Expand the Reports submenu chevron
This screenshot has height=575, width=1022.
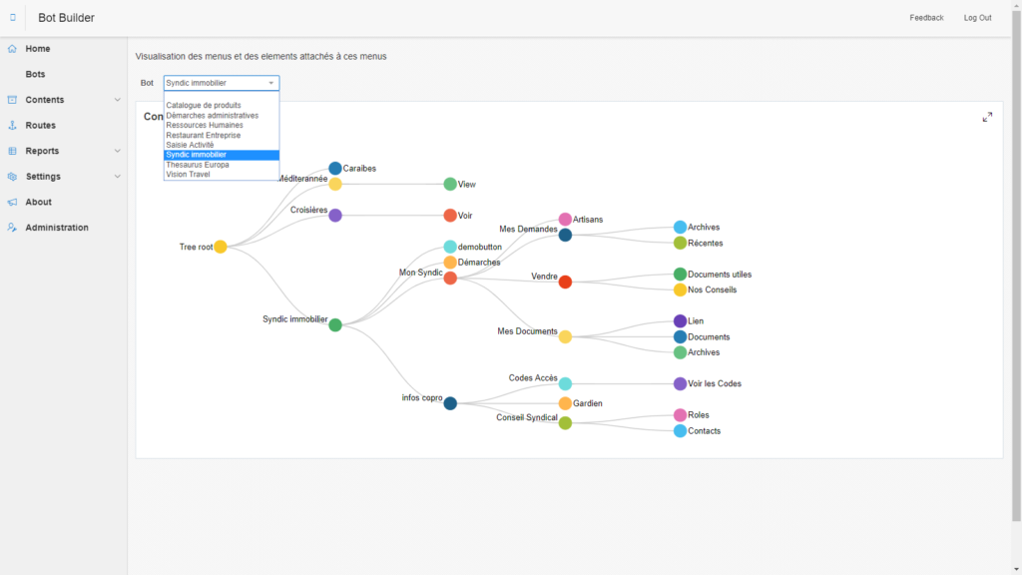click(118, 151)
